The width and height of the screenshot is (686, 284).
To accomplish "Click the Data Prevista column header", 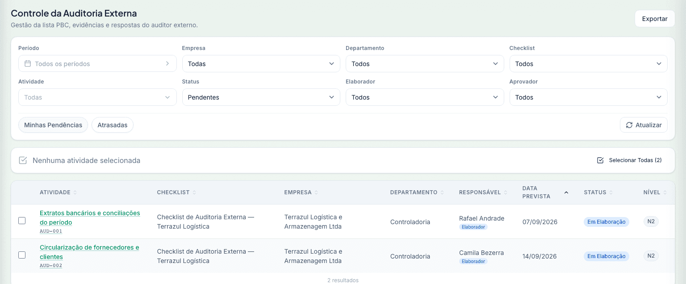I will pos(545,192).
